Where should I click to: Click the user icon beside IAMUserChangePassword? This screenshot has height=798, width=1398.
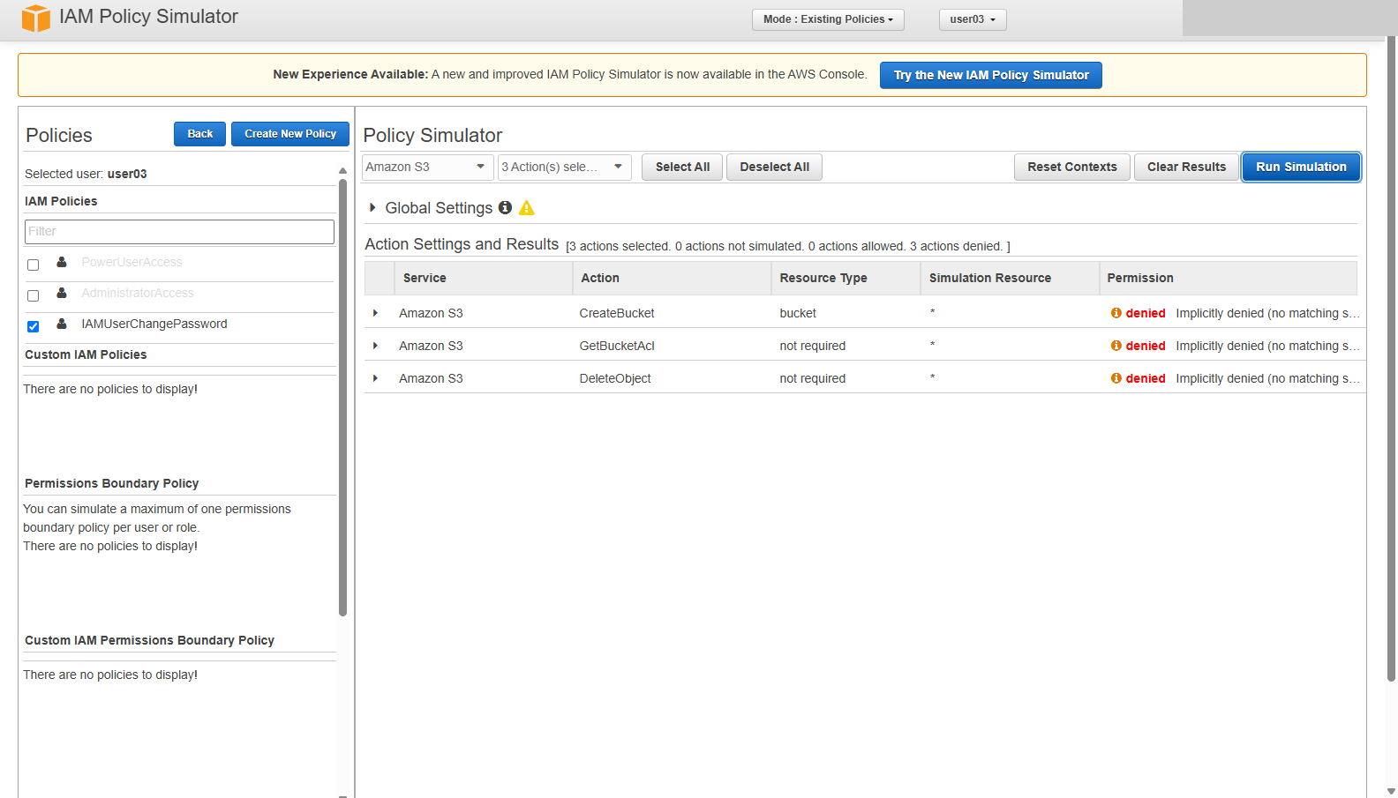(x=62, y=324)
